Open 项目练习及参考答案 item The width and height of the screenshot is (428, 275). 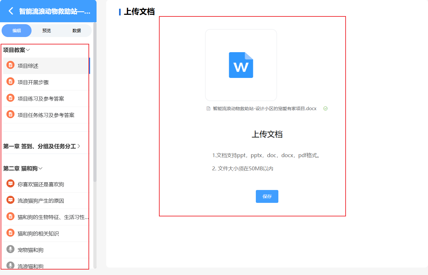pyautogui.click(x=41, y=99)
